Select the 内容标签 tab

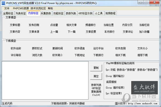tap(33, 13)
